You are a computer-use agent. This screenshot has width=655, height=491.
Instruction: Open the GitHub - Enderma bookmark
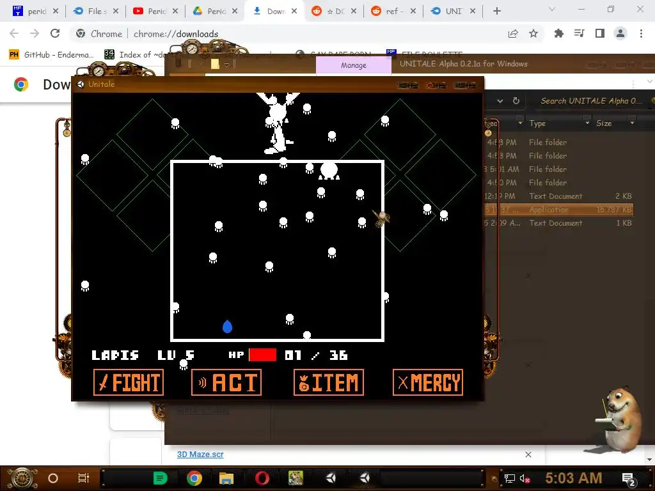(51, 55)
